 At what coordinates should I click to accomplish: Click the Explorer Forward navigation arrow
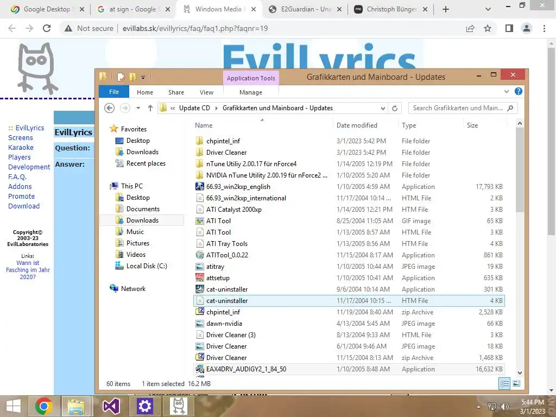pos(125,108)
